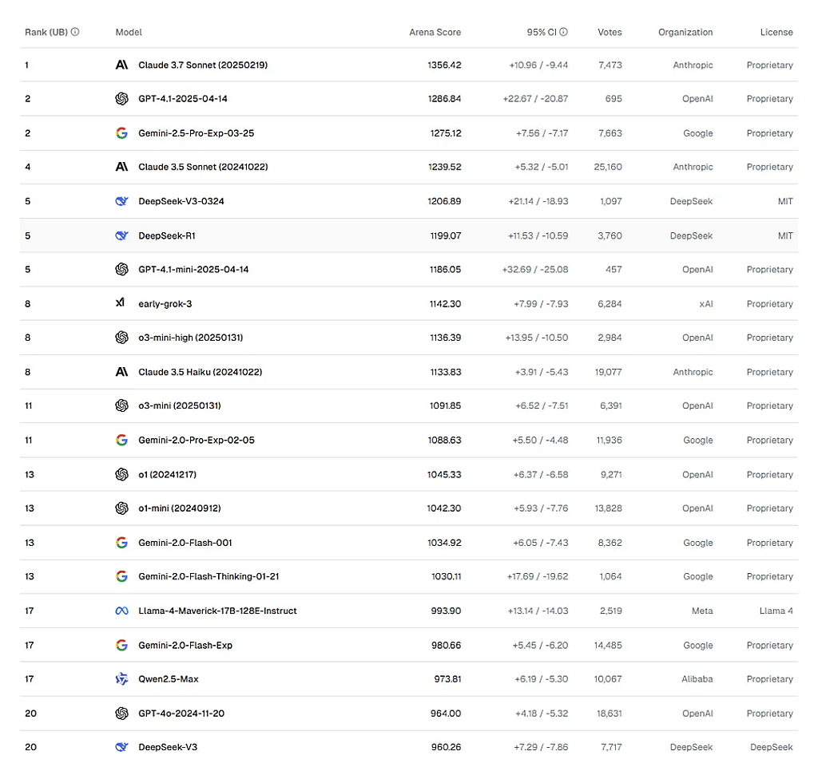
Task: Select the 1286.84 arena score cell
Action: (444, 98)
